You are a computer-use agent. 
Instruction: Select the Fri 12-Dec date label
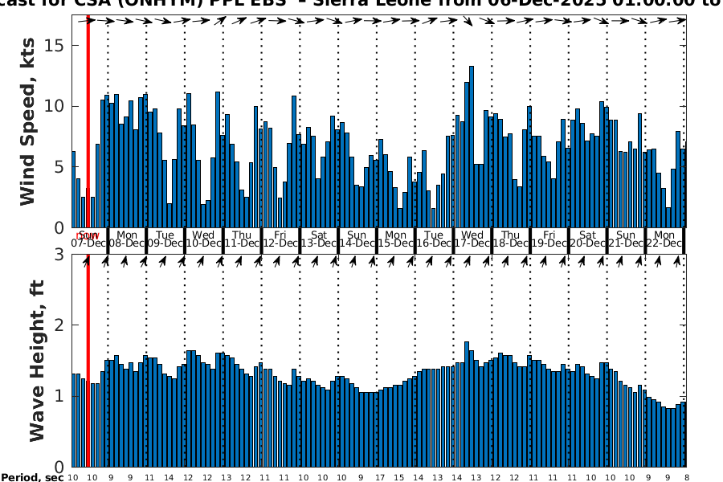tap(280, 239)
